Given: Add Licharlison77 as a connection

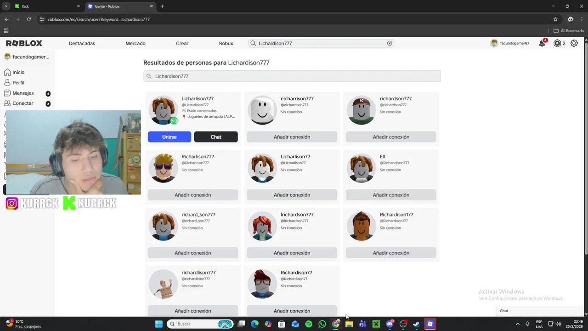Looking at the screenshot, I should click(x=292, y=195).
